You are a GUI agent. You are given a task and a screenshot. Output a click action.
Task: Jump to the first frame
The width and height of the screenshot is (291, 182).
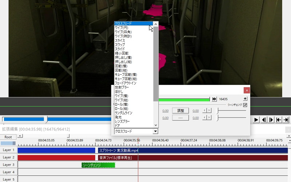pyautogui.click(x=279, y=120)
